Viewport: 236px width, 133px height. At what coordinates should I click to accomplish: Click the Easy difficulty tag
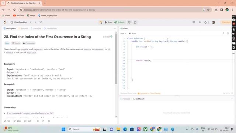tap(7, 43)
